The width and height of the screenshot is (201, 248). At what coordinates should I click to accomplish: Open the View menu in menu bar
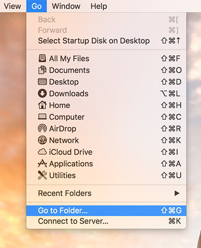(12, 6)
